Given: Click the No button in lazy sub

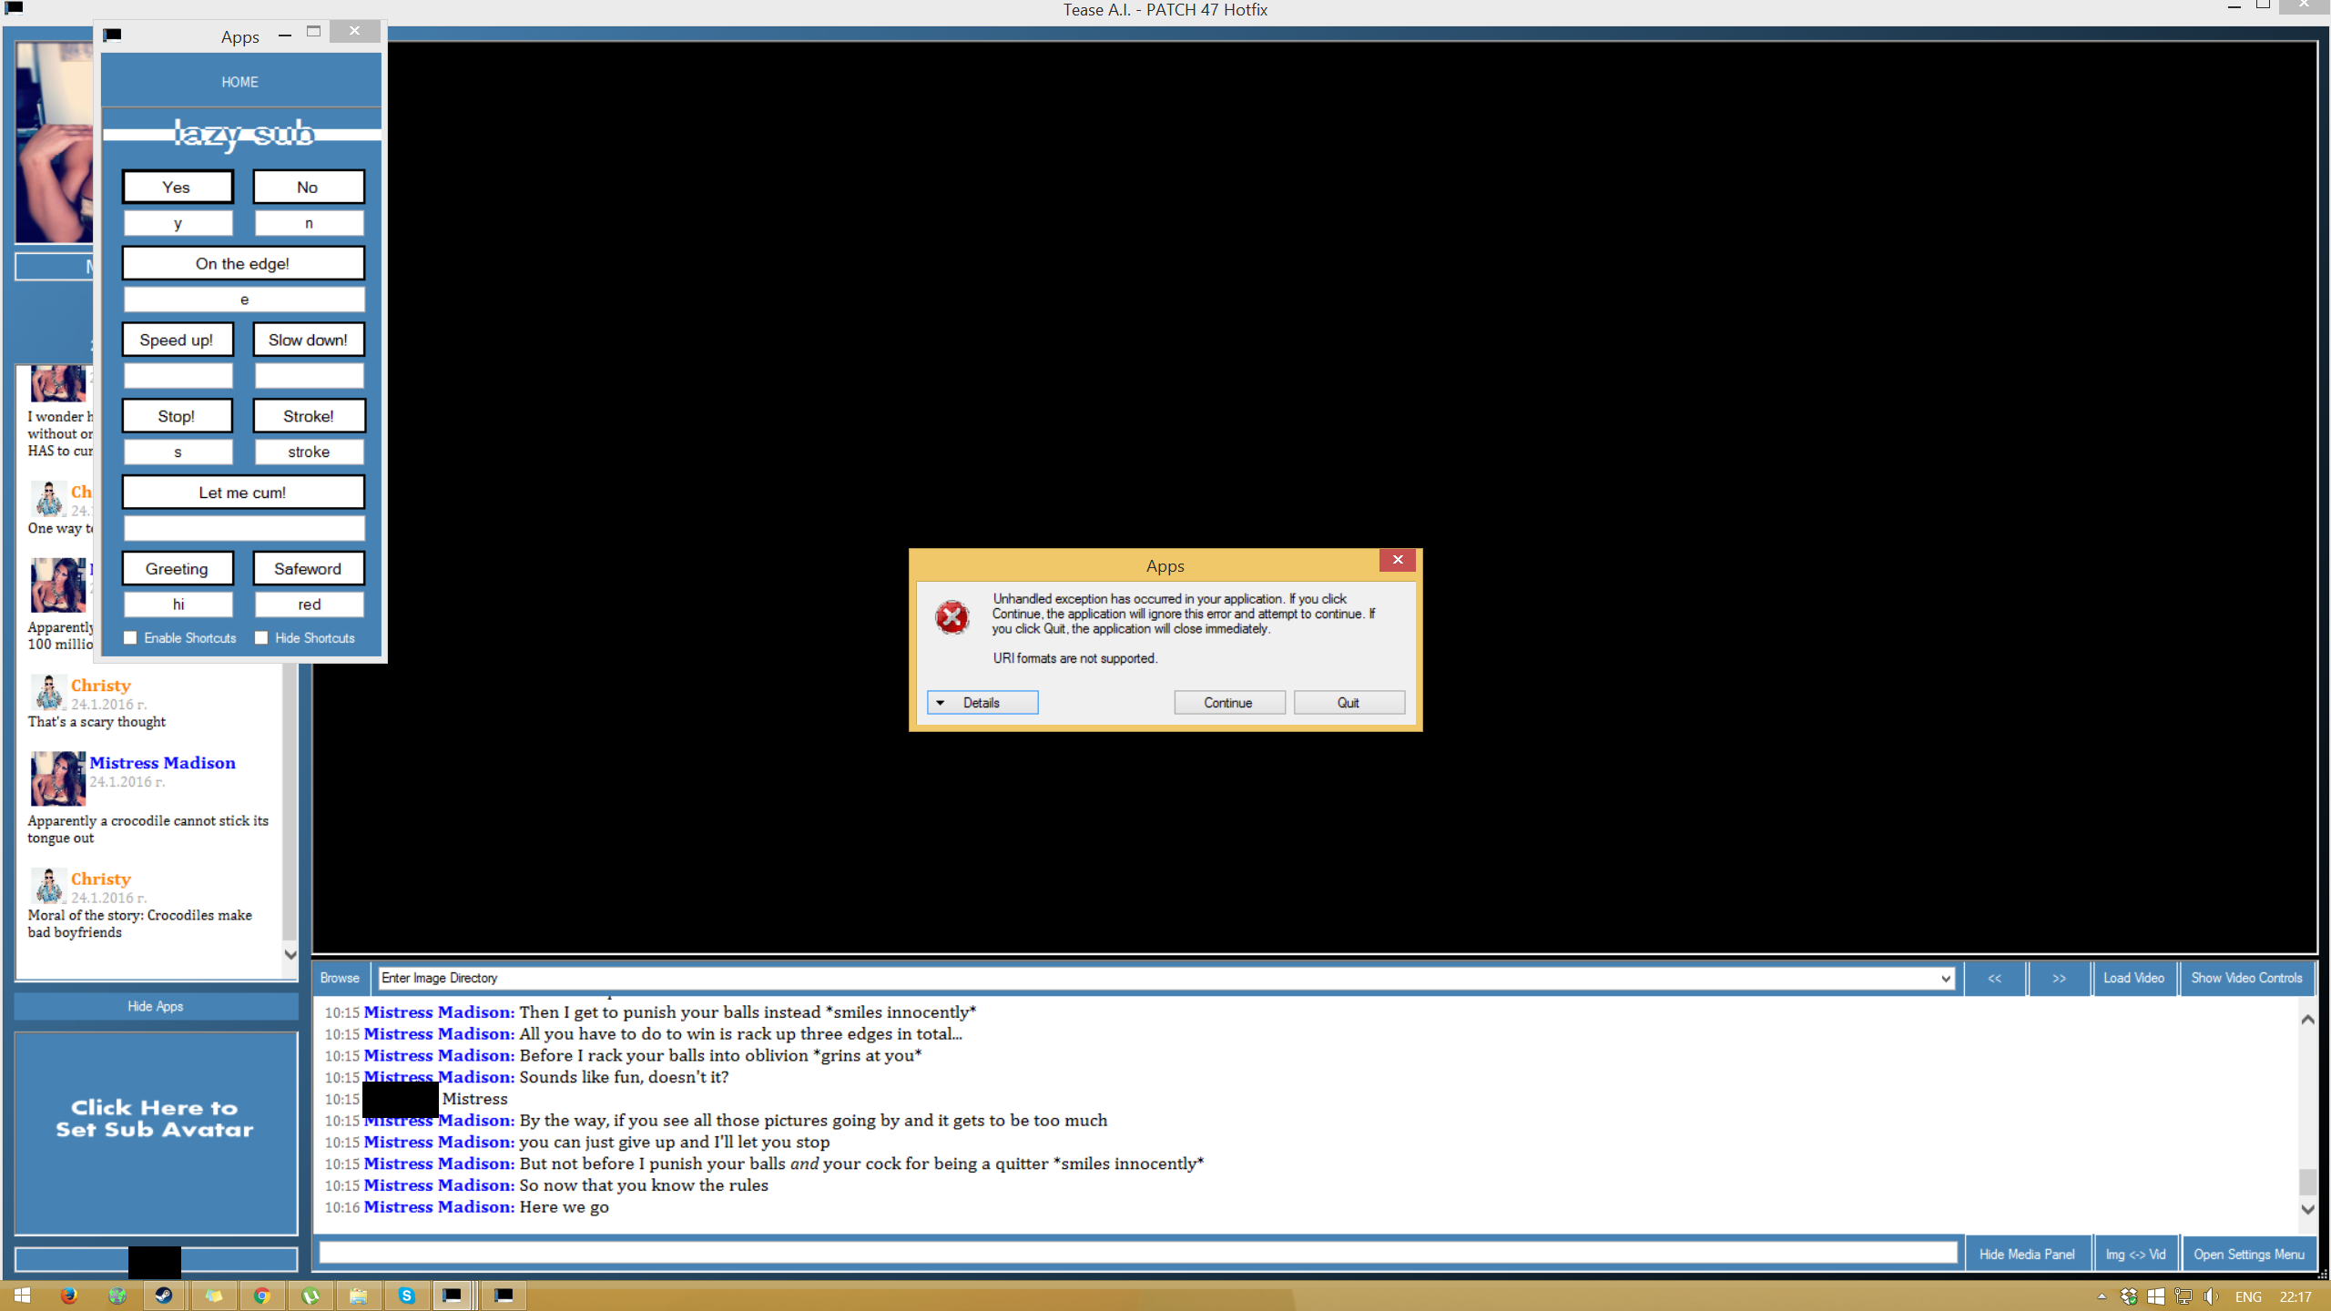Looking at the screenshot, I should [309, 187].
